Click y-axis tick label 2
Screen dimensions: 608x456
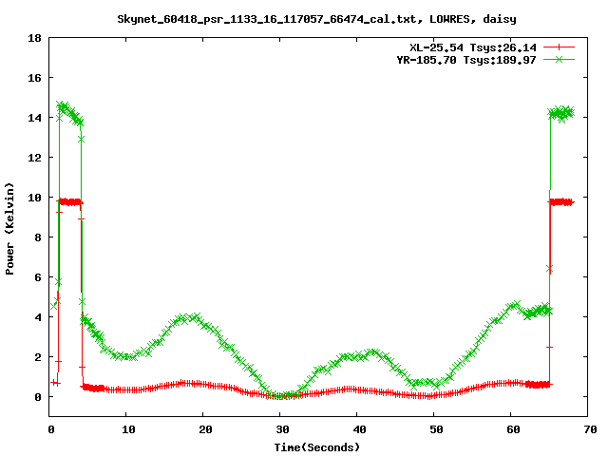coord(38,357)
